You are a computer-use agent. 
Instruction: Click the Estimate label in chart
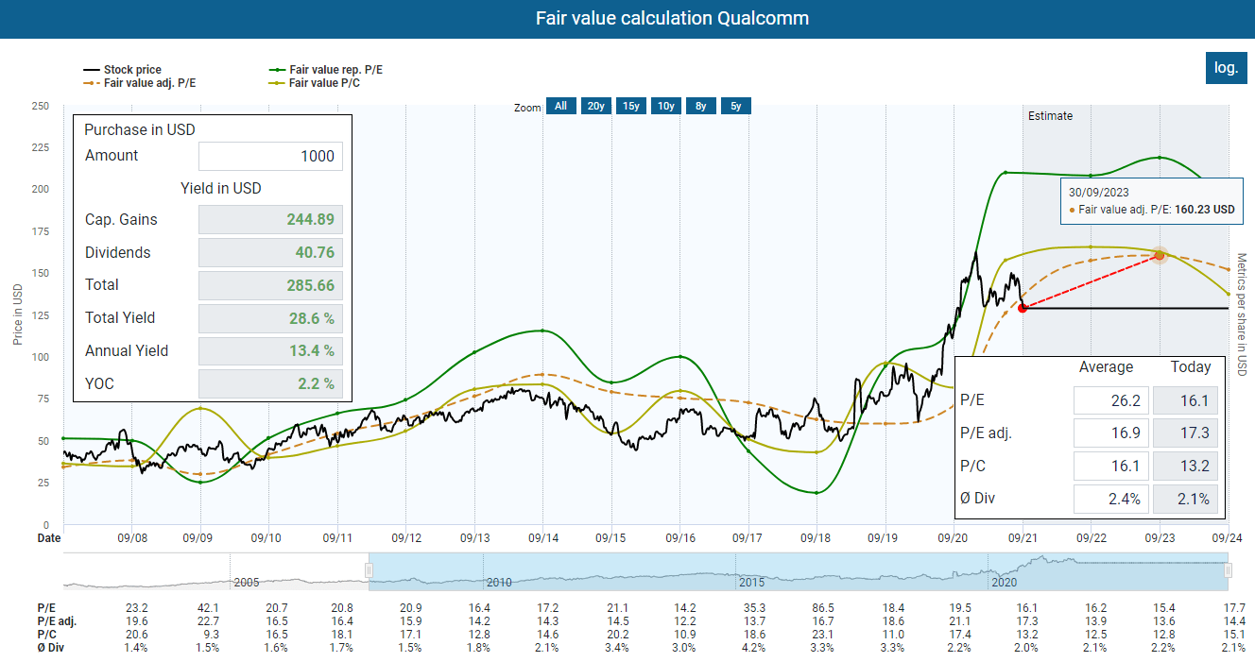[x=1051, y=116]
